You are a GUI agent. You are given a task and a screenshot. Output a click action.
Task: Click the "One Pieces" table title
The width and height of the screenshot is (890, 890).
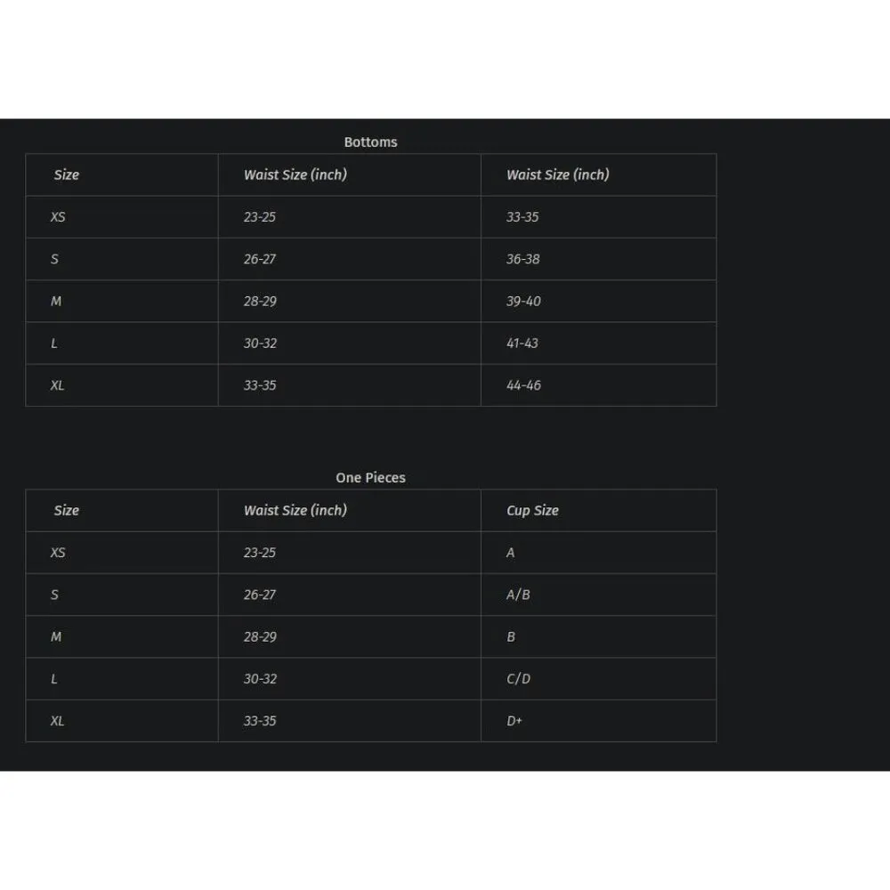(370, 478)
